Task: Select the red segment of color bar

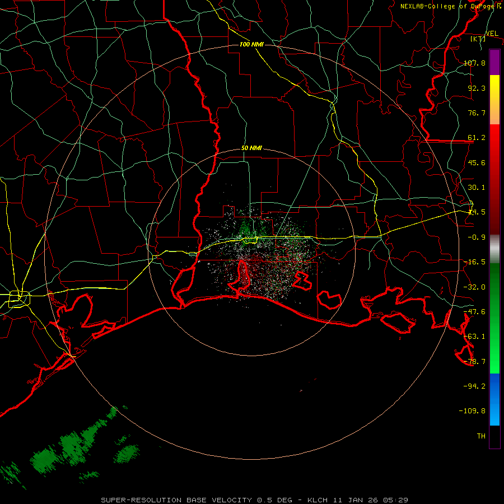Action: pos(494,179)
